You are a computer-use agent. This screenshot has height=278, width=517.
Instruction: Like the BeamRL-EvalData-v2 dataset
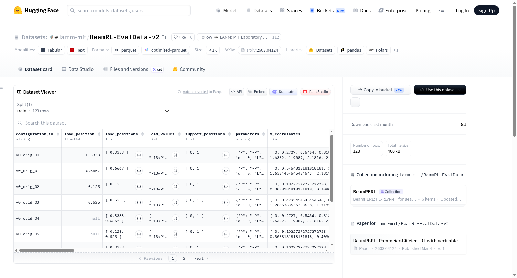point(180,37)
